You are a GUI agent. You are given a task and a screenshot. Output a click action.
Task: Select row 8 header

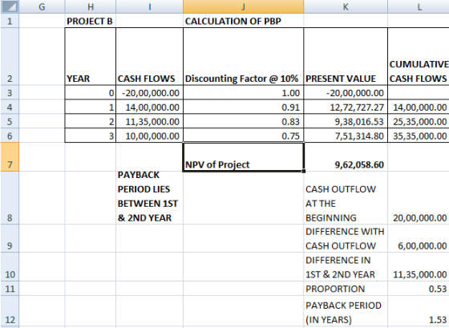(10, 198)
